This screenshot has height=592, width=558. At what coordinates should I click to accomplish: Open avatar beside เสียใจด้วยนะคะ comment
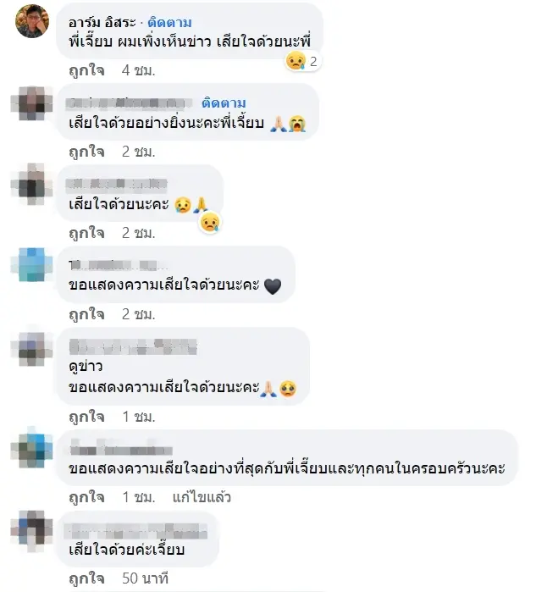tap(32, 184)
